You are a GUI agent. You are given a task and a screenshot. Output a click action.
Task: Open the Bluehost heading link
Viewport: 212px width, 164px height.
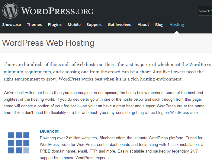point(49,131)
